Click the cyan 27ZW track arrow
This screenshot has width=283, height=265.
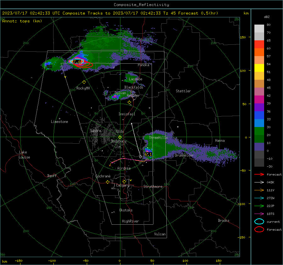(259, 198)
